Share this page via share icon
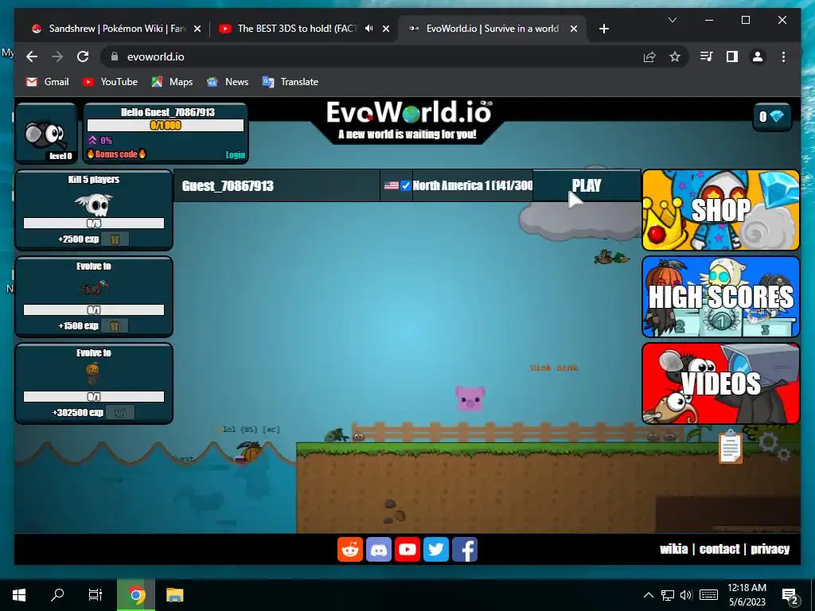815x611 pixels. 649,56
